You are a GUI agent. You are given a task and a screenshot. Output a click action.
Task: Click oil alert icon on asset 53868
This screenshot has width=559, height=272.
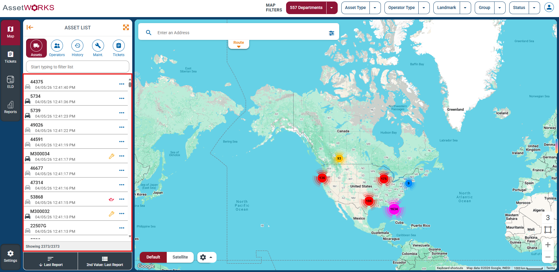[x=112, y=199]
